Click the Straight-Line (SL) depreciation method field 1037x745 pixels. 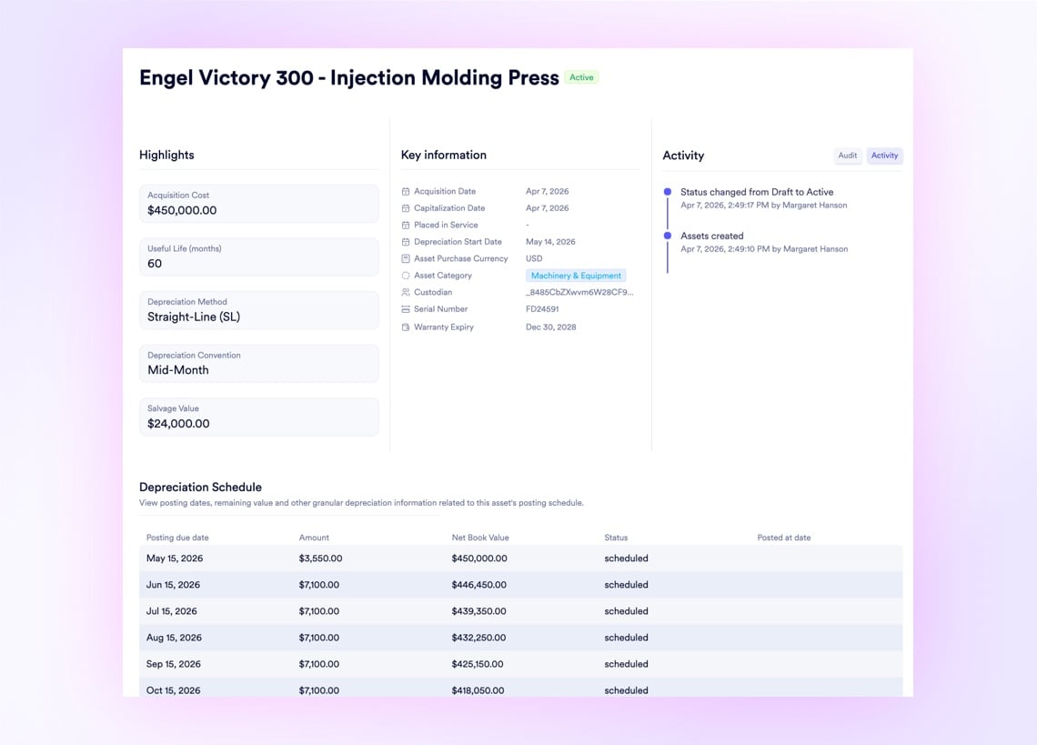tap(258, 310)
